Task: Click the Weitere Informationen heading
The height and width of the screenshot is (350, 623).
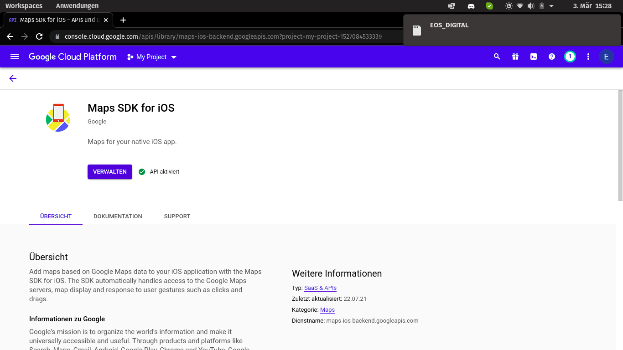Action: [337, 273]
